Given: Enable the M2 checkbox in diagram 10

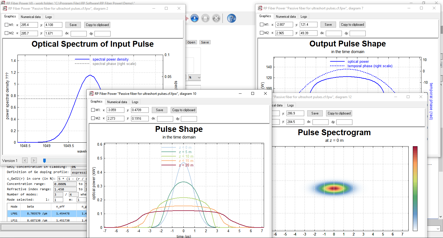Looking at the screenshot, I should (93, 118).
